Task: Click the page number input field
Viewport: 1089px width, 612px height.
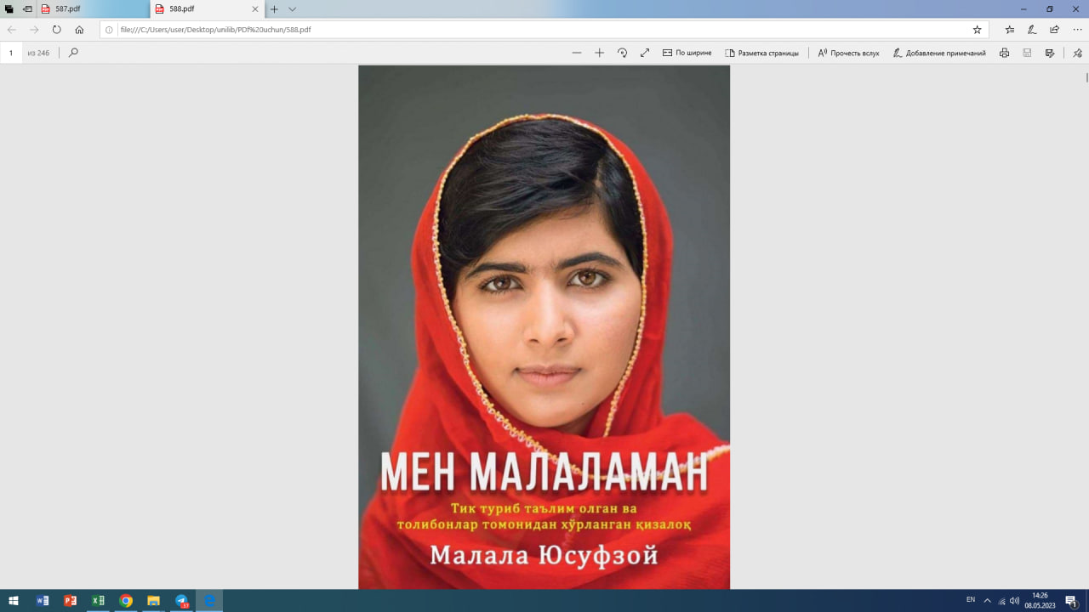Action: [10, 53]
